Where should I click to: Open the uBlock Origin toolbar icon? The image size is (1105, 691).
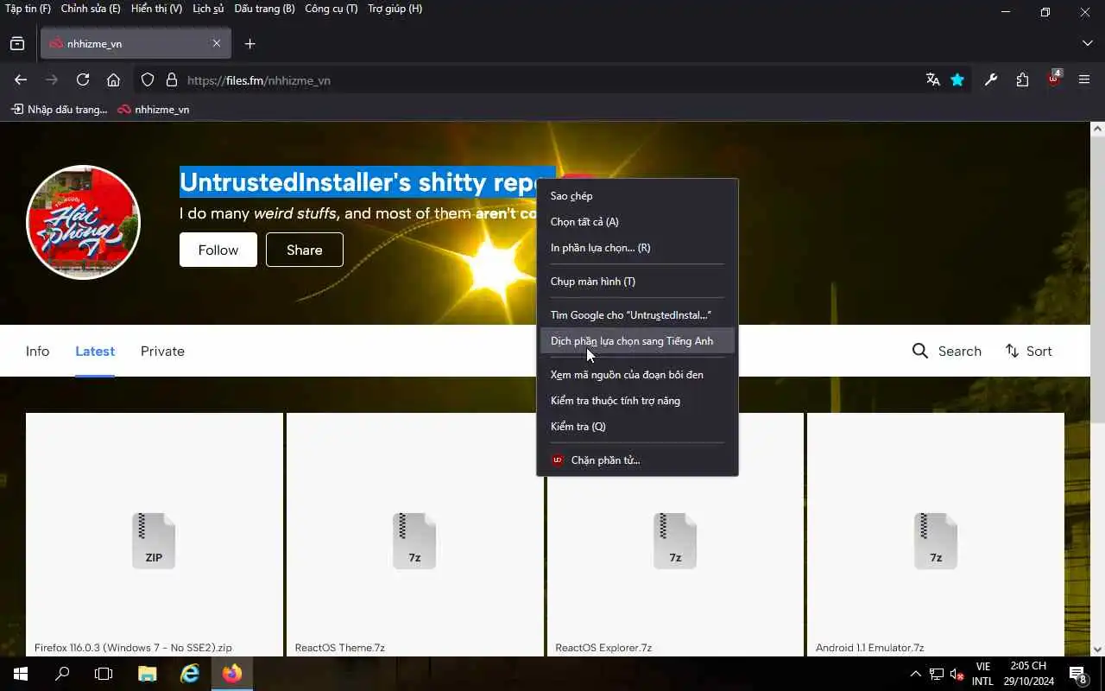pos(1054,79)
